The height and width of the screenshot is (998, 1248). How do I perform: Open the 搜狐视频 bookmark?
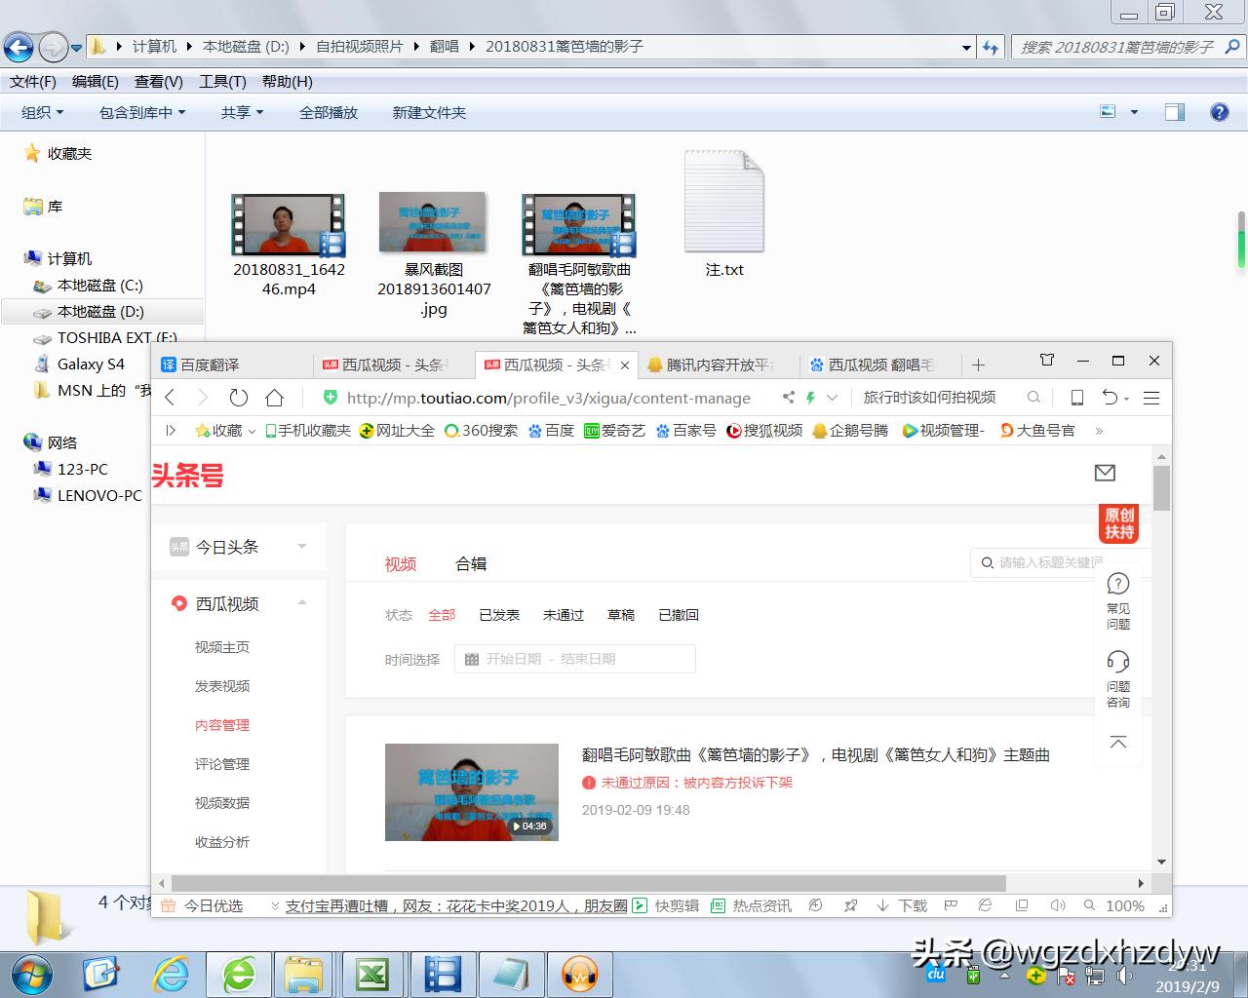(764, 430)
